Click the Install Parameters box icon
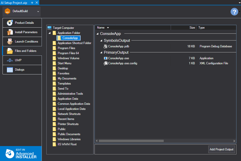 (x=10, y=32)
